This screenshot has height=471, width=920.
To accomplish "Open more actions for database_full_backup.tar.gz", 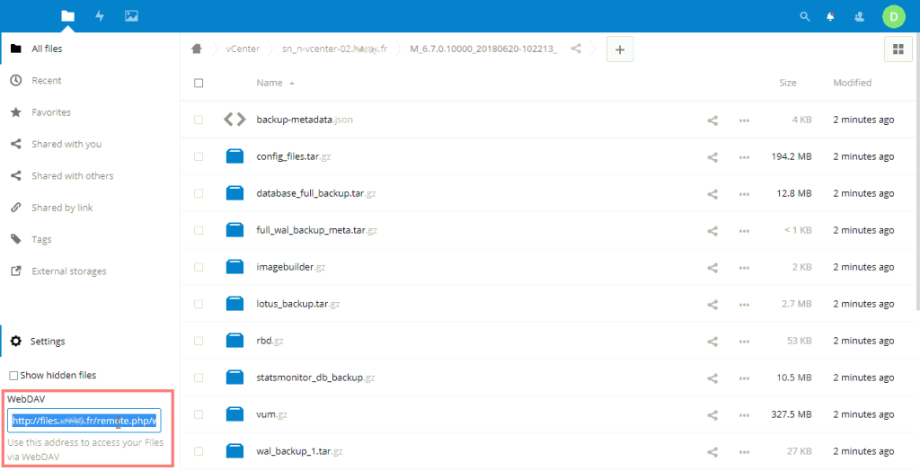I will click(x=744, y=194).
